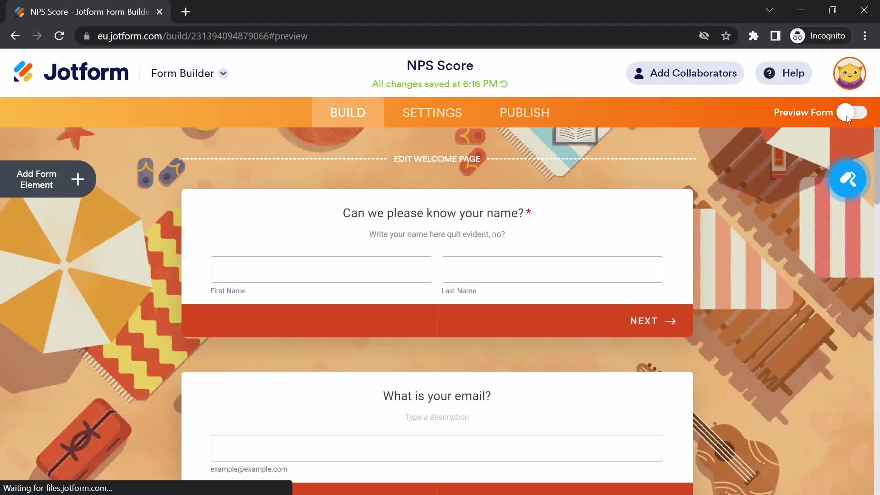Click the user avatar profile icon
The image size is (880, 495).
coord(849,72)
